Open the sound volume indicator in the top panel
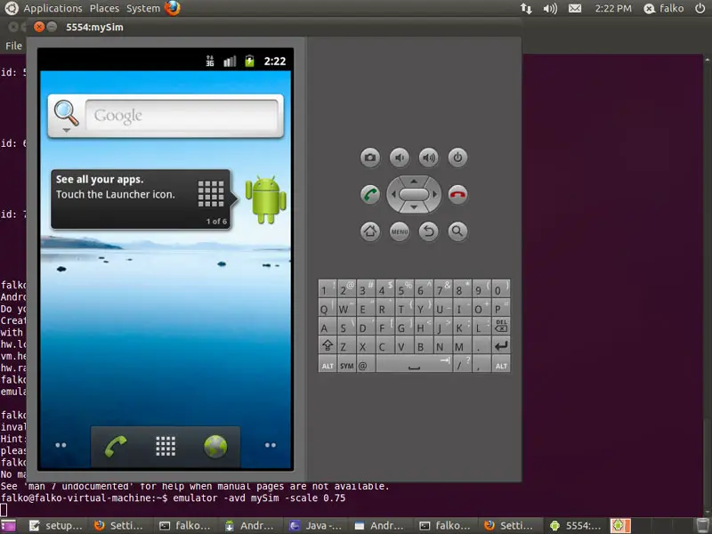The height and width of the screenshot is (534, 712). pos(550,8)
